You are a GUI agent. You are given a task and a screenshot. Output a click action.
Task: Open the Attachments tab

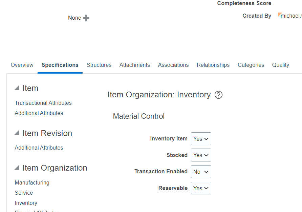pyautogui.click(x=134, y=65)
